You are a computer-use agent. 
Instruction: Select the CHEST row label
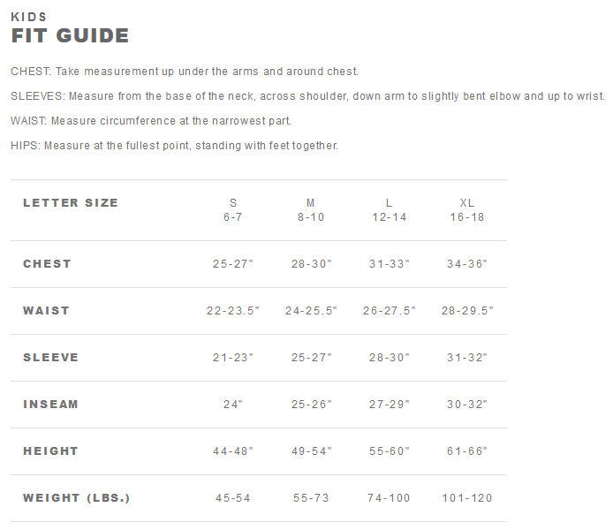[47, 263]
